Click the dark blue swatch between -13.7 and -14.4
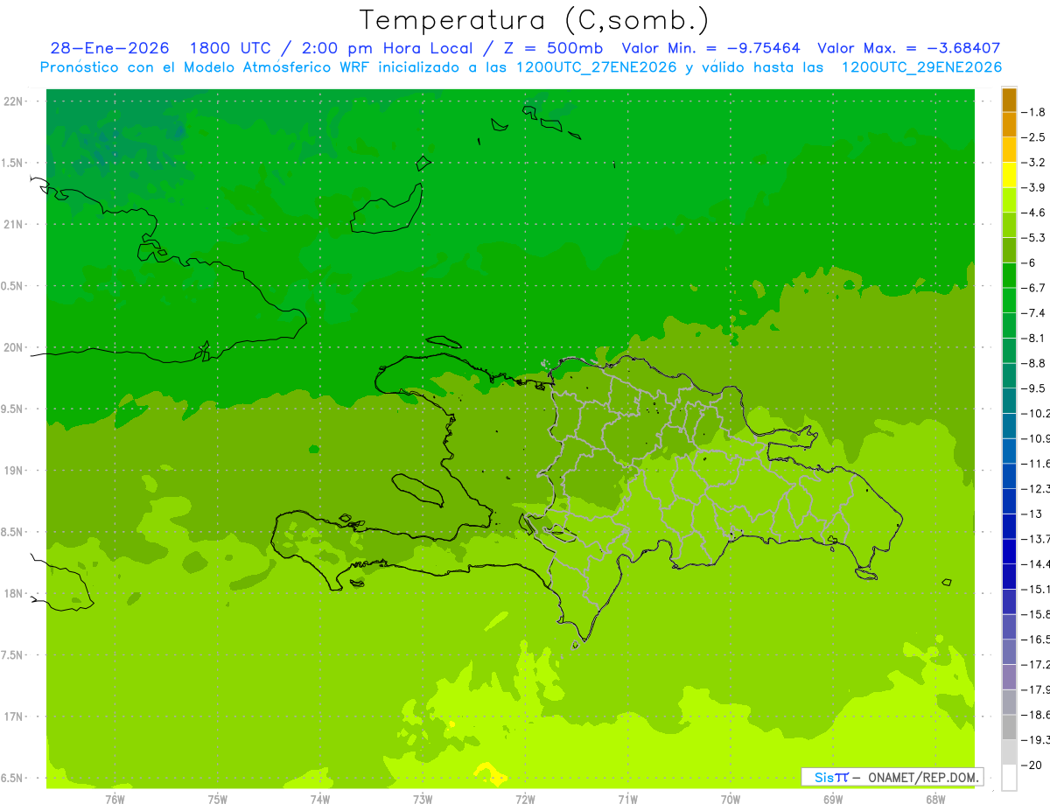 pyautogui.click(x=1009, y=551)
